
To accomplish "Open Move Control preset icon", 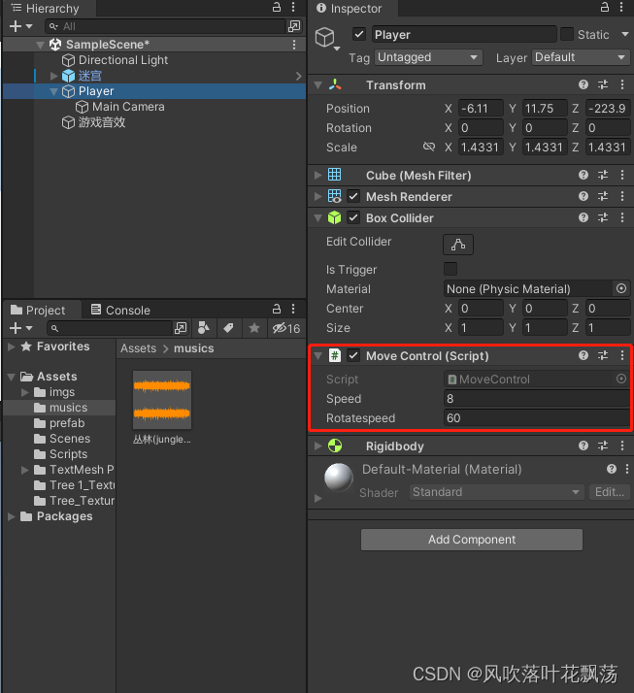I will click(603, 355).
